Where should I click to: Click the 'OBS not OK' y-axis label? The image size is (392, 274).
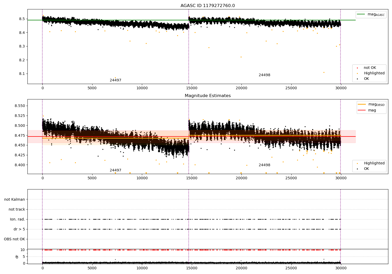pyautogui.click(x=14, y=239)
